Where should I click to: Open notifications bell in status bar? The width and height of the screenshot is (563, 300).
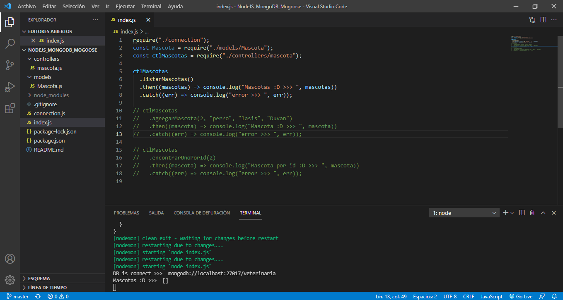point(554,296)
